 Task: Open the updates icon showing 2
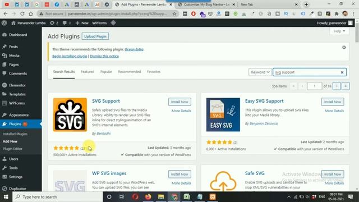coord(54,23)
